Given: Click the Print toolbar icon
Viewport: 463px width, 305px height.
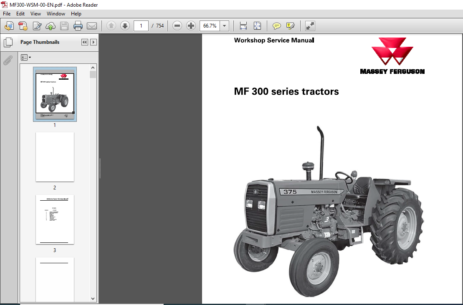Looking at the screenshot, I should click(x=78, y=26).
